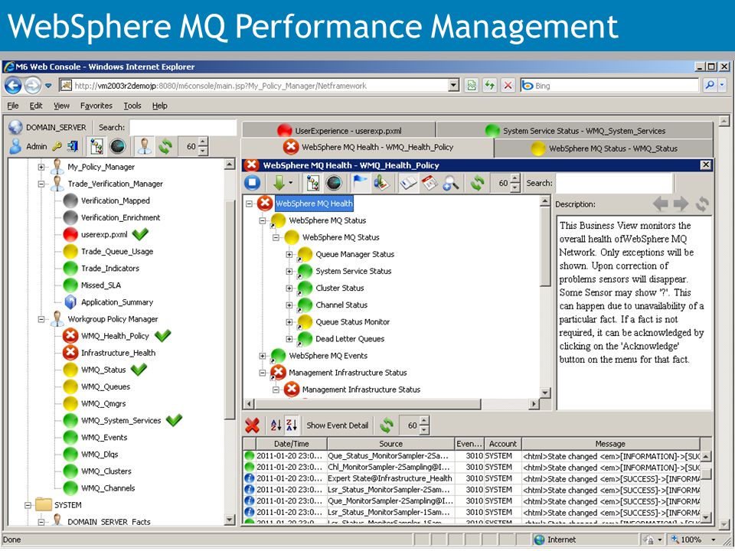
Task: Select the Infrastructure_Health tree item
Action: click(x=118, y=353)
